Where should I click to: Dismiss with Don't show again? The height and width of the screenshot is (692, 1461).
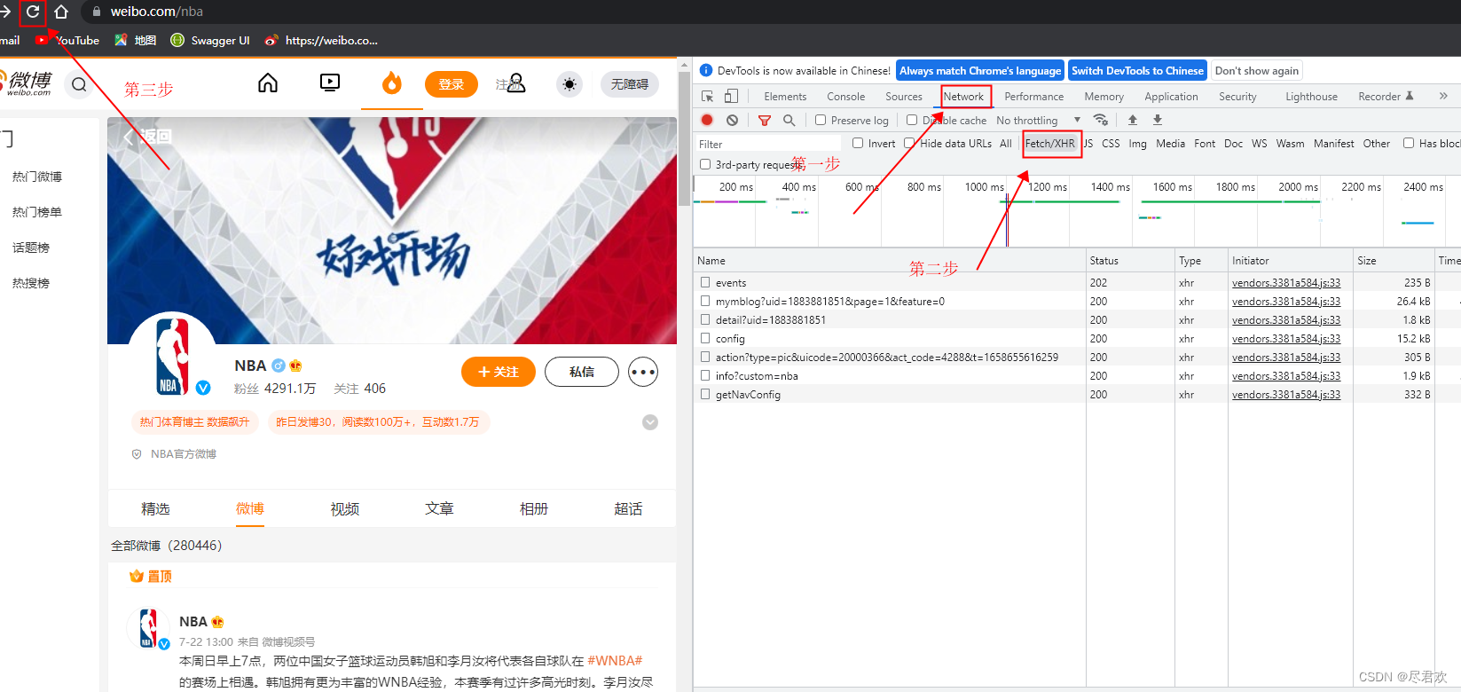[x=1257, y=71]
